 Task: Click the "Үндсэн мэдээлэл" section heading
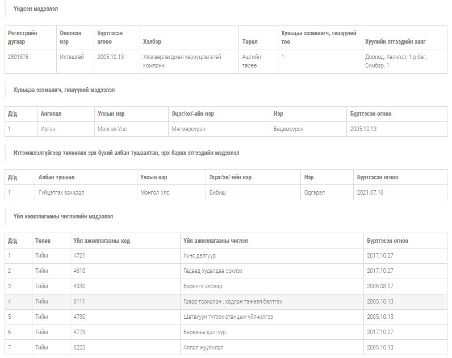click(35, 9)
